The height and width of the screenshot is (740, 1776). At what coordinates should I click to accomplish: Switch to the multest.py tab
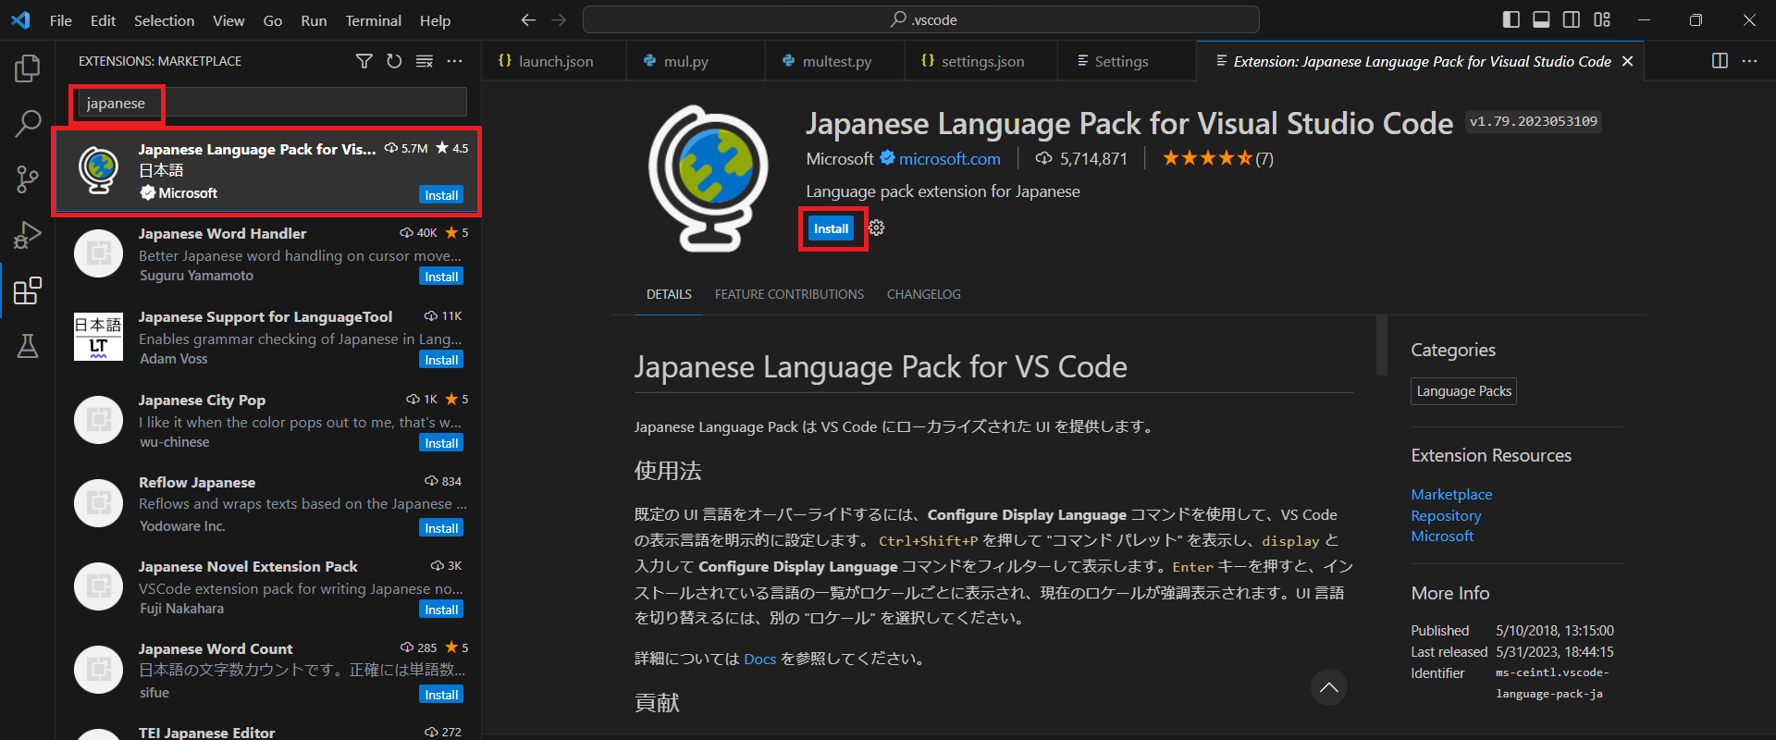pos(836,61)
